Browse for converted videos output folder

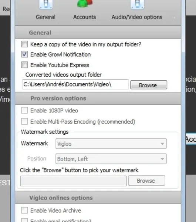pyautogui.click(x=149, y=85)
